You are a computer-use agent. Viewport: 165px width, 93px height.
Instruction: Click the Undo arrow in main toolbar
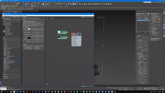coord(2,4)
